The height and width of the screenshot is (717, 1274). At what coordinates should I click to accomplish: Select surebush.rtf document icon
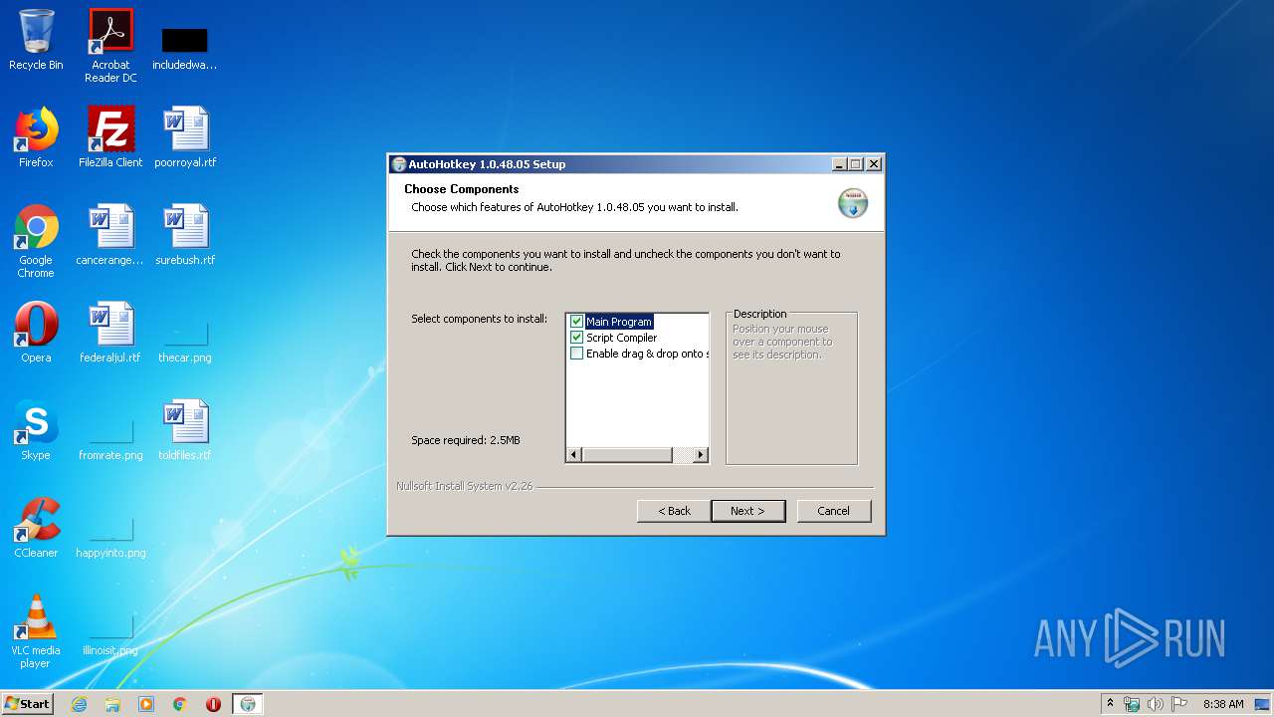point(185,235)
